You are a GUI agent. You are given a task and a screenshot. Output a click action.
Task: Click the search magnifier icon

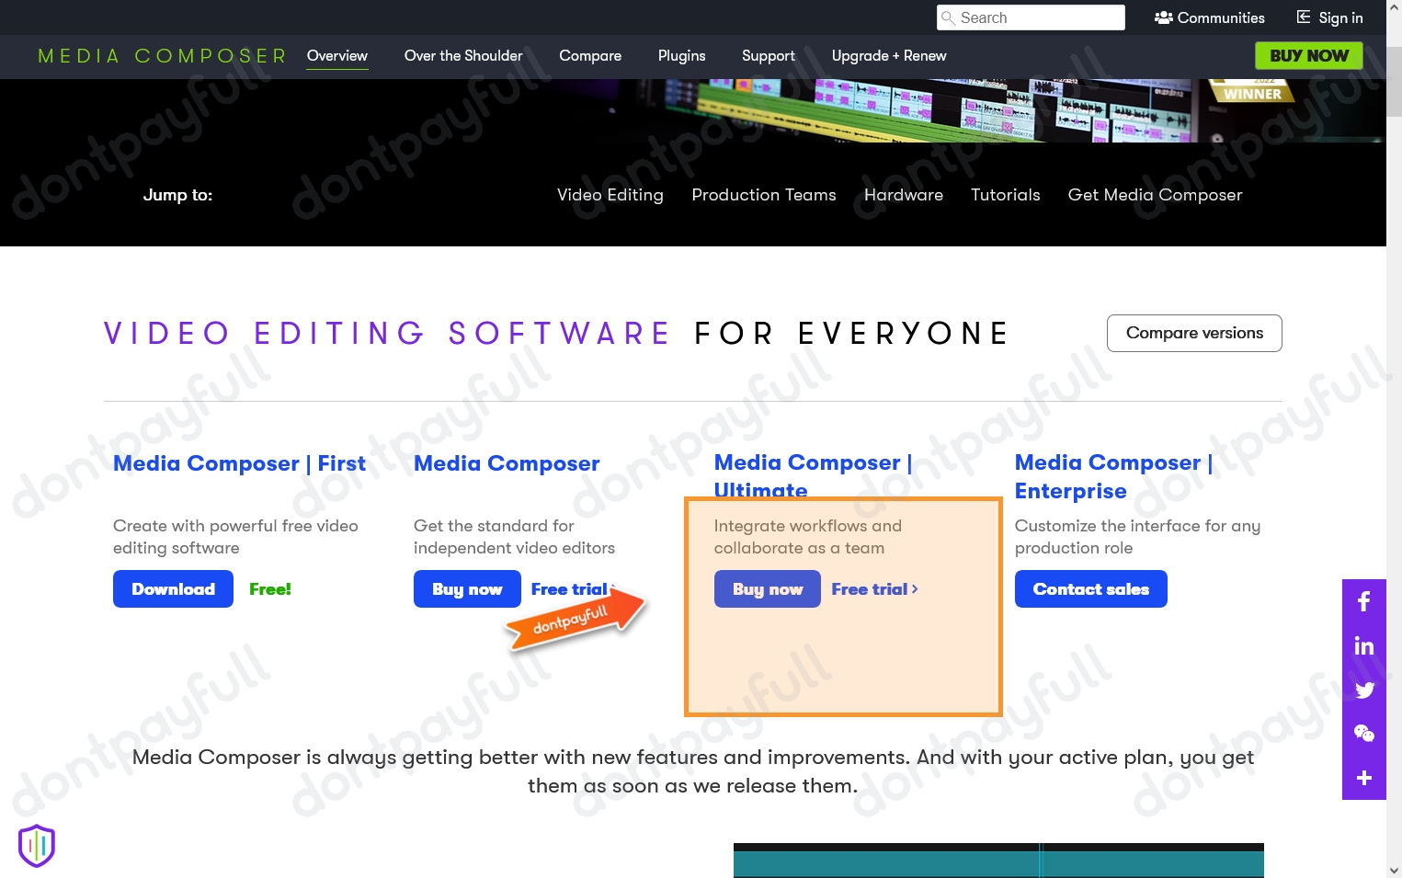click(949, 17)
